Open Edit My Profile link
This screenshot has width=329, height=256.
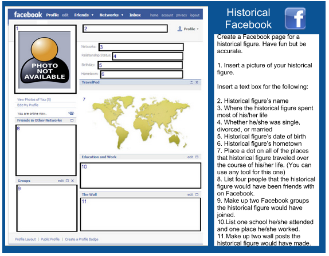click(x=28, y=105)
